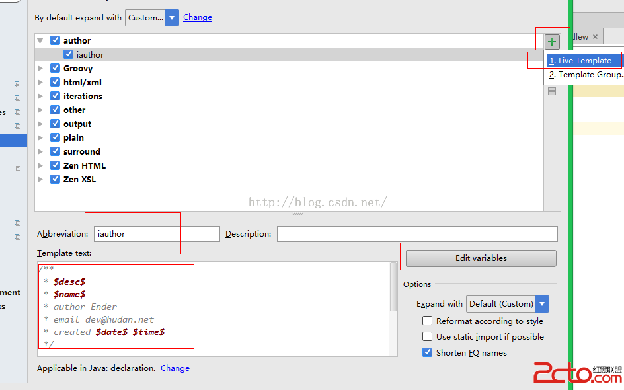
Task: Collapse the author group arrow
Action: click(x=40, y=40)
